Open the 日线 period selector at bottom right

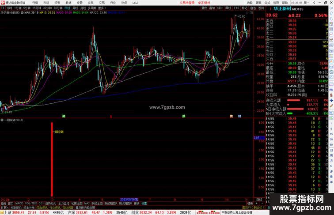pyautogui.click(x=259, y=200)
